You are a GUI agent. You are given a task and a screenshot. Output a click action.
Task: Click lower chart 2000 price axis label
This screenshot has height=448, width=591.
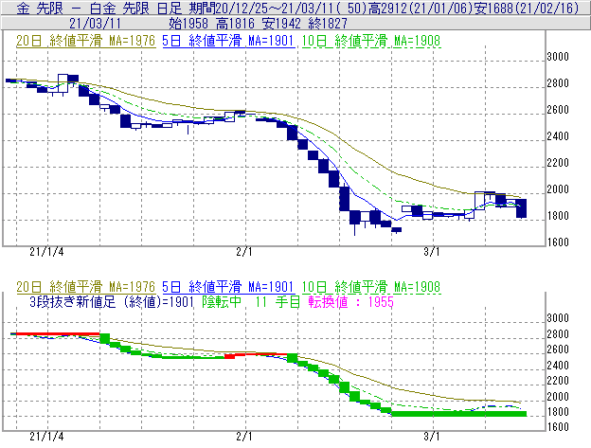tap(558, 396)
